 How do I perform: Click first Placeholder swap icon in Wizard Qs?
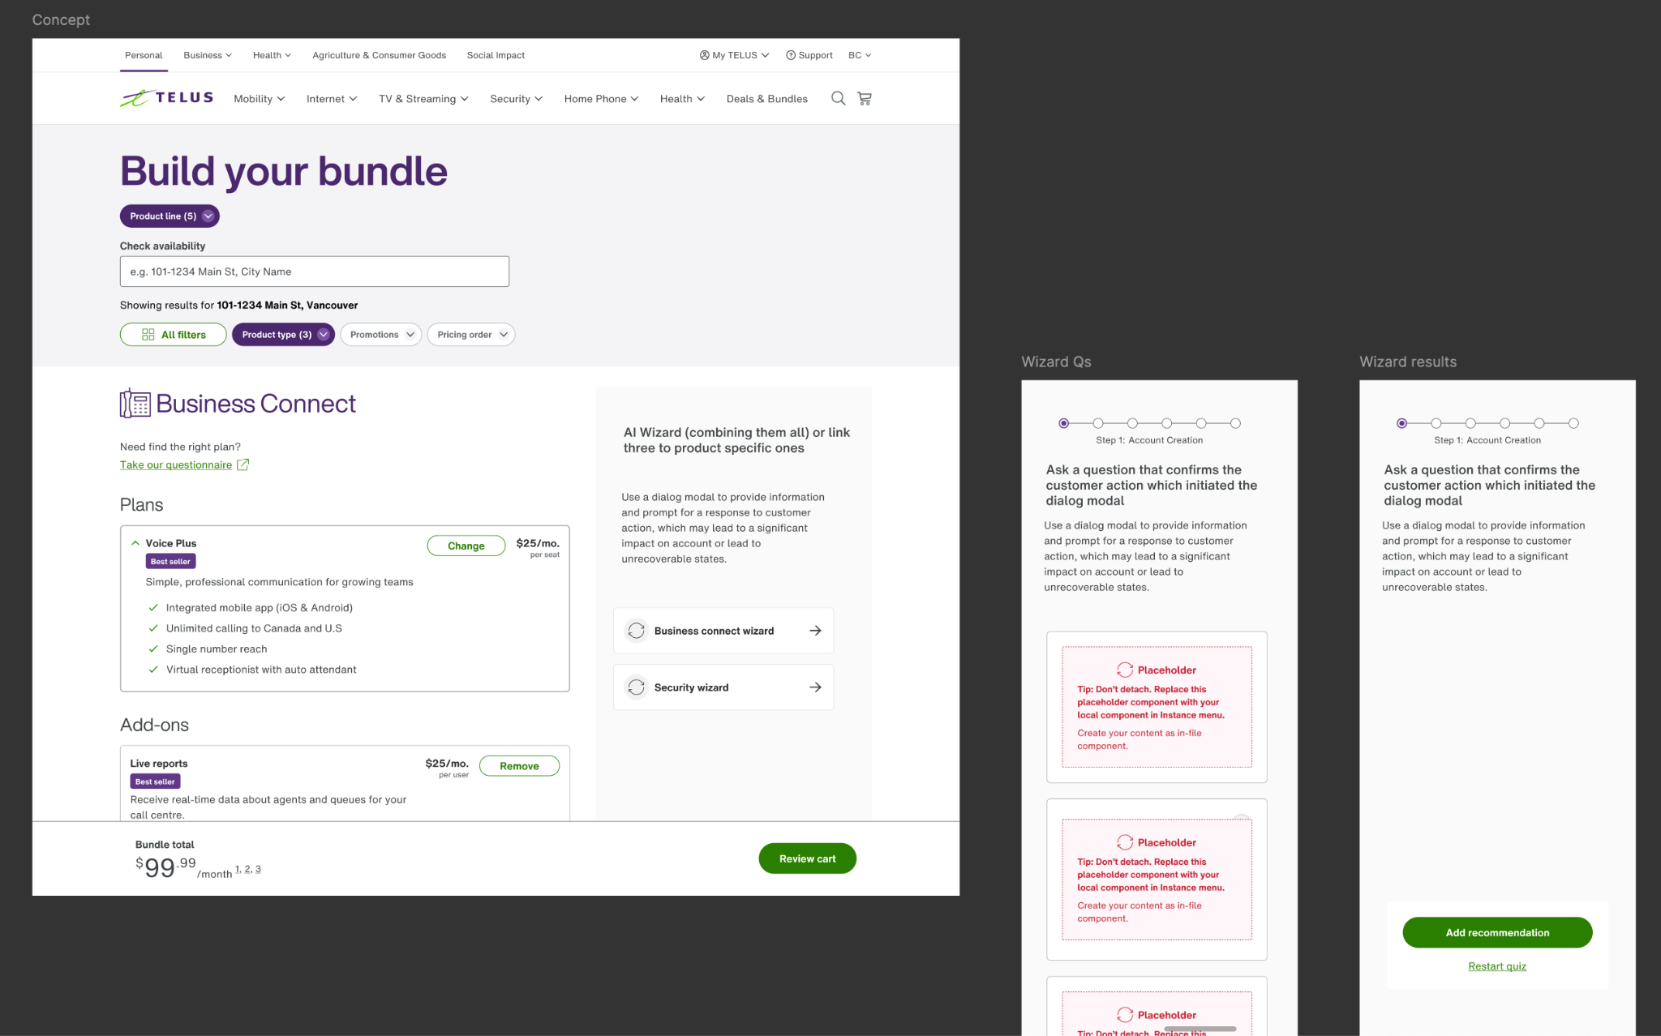[x=1125, y=670]
